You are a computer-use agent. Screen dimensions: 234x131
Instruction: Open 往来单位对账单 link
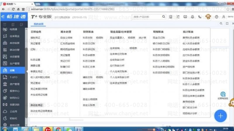click(x=118, y=54)
